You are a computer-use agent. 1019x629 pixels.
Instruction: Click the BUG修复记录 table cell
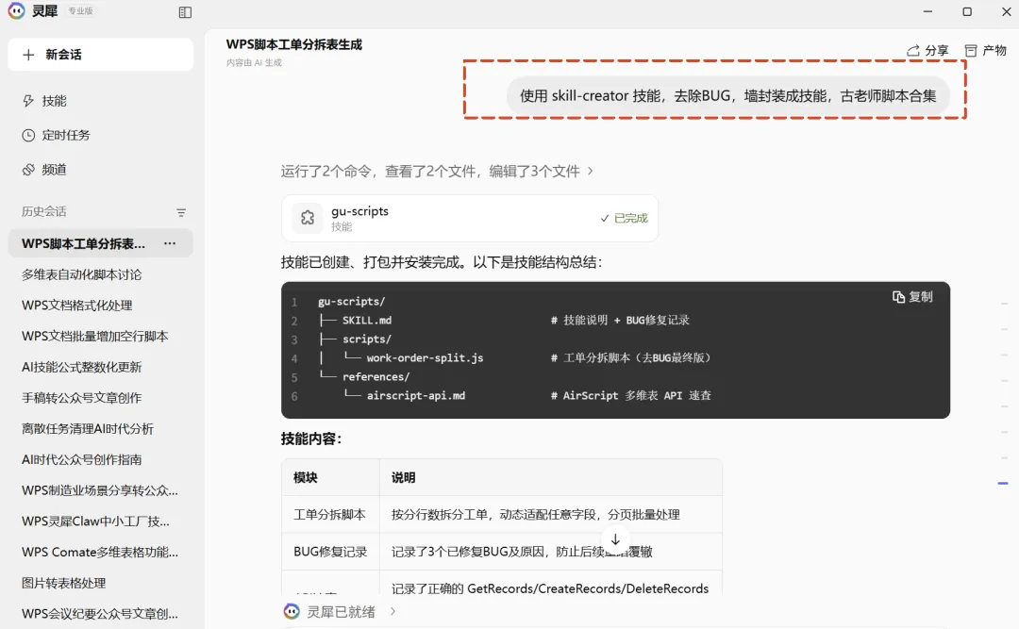330,552
